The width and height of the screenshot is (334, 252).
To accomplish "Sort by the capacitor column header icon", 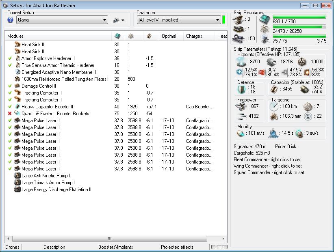I will [x=149, y=36].
